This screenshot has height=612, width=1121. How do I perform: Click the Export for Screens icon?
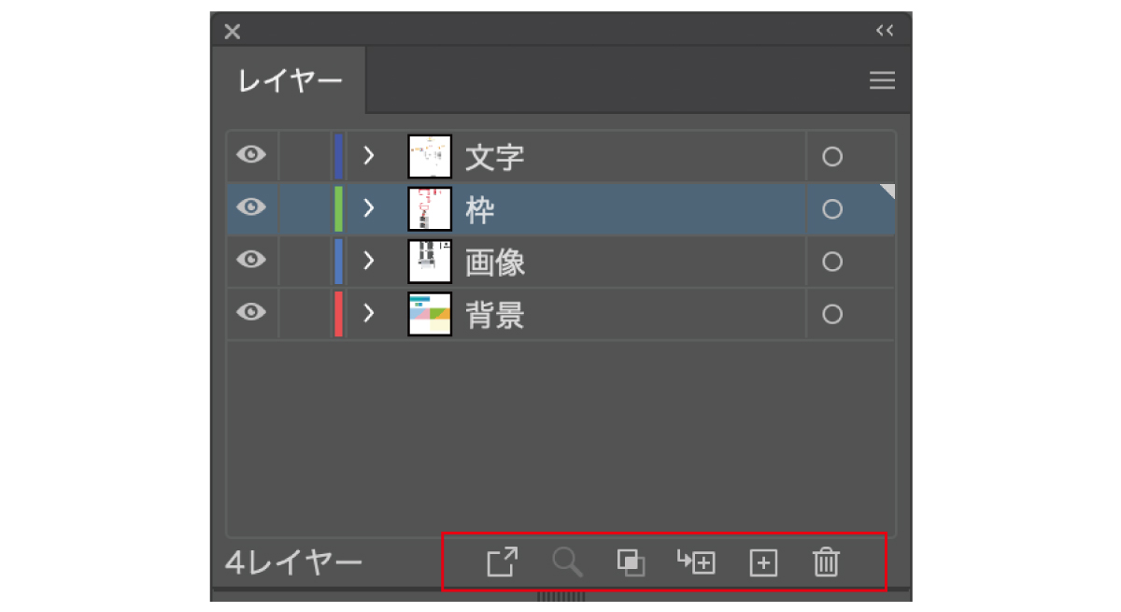[502, 562]
